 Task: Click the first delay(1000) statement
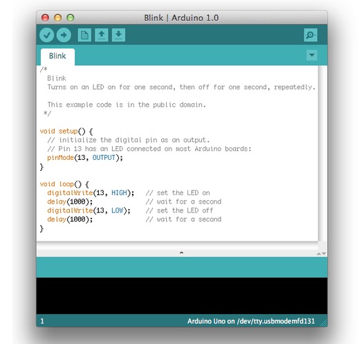coord(70,202)
